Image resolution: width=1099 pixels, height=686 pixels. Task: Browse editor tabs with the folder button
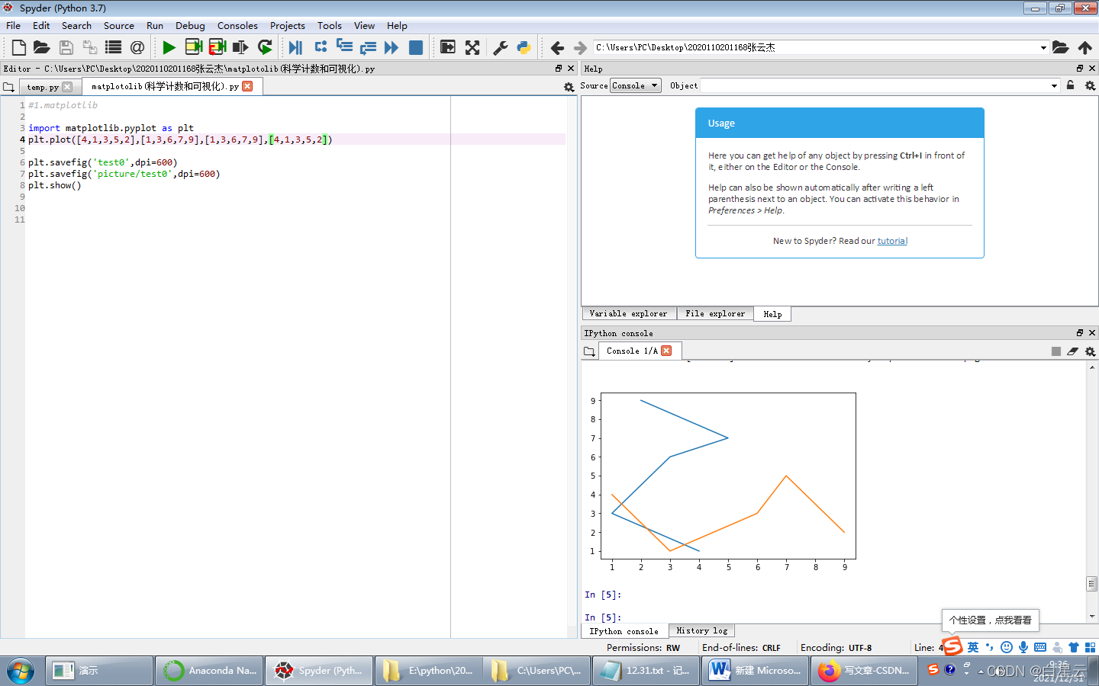[x=8, y=87]
